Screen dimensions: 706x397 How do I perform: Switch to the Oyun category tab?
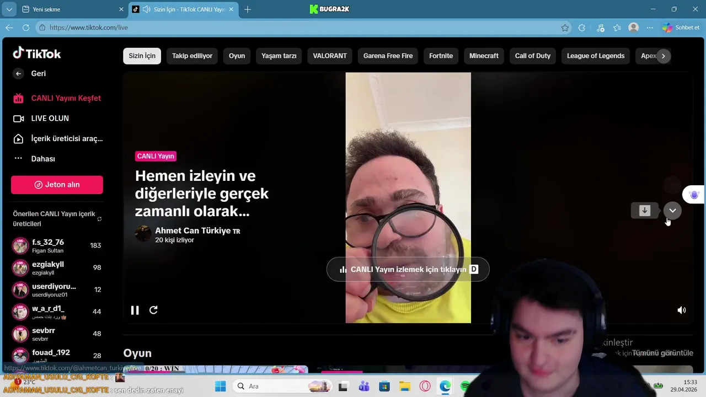coord(237,56)
